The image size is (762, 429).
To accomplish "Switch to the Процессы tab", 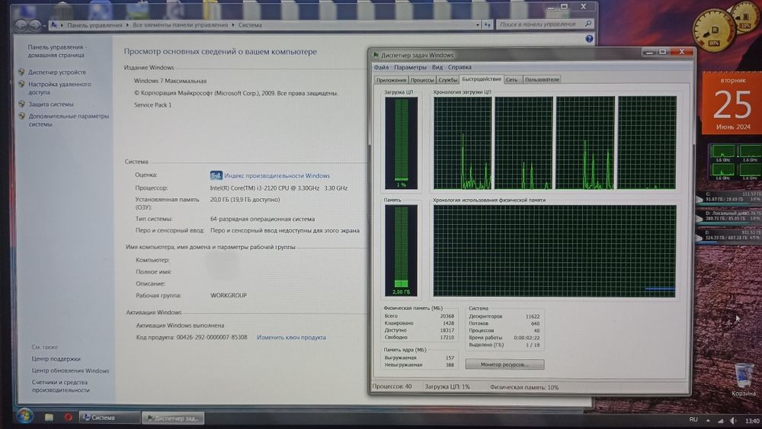I will pos(422,80).
